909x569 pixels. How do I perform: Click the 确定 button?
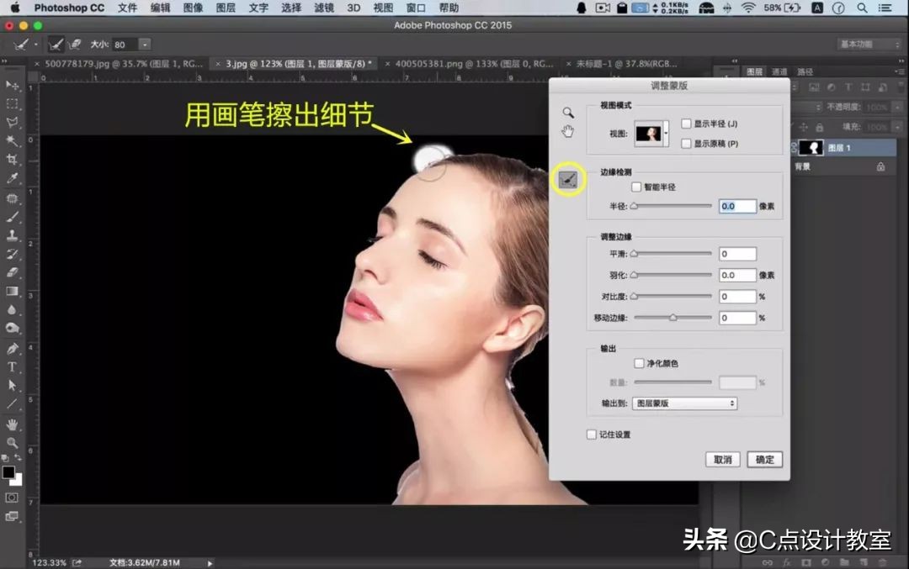coord(764,460)
